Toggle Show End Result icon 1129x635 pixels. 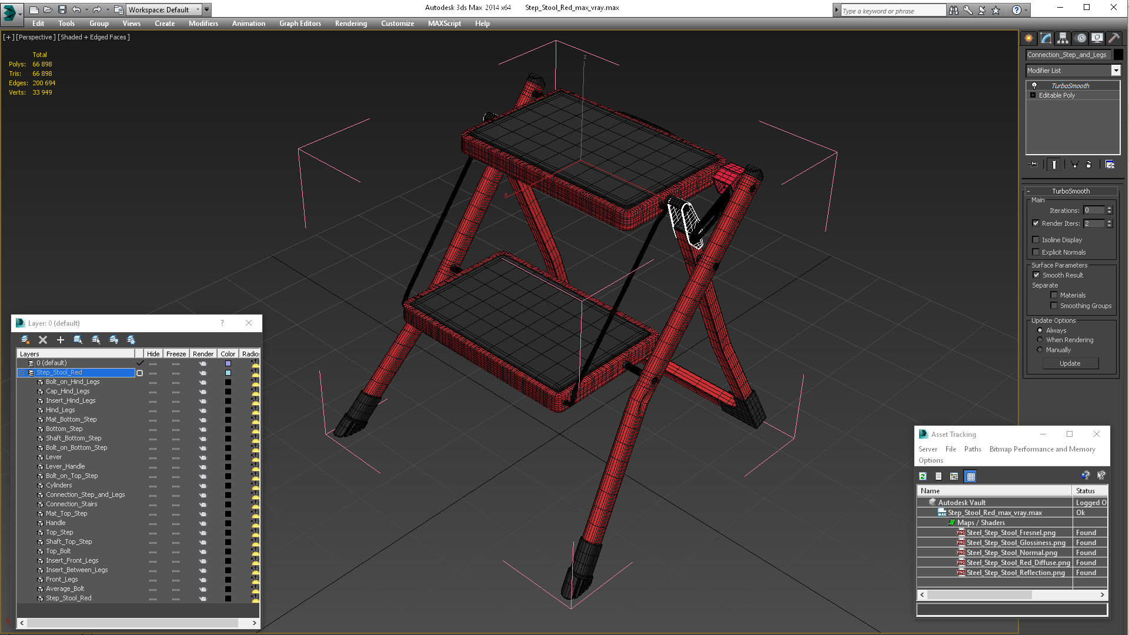click(1054, 165)
